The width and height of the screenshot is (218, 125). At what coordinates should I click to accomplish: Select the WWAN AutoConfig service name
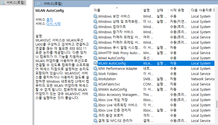[113, 90]
